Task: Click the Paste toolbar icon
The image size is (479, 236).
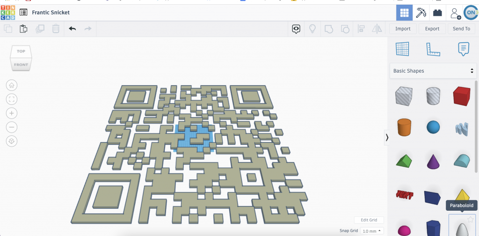Action: [23, 29]
